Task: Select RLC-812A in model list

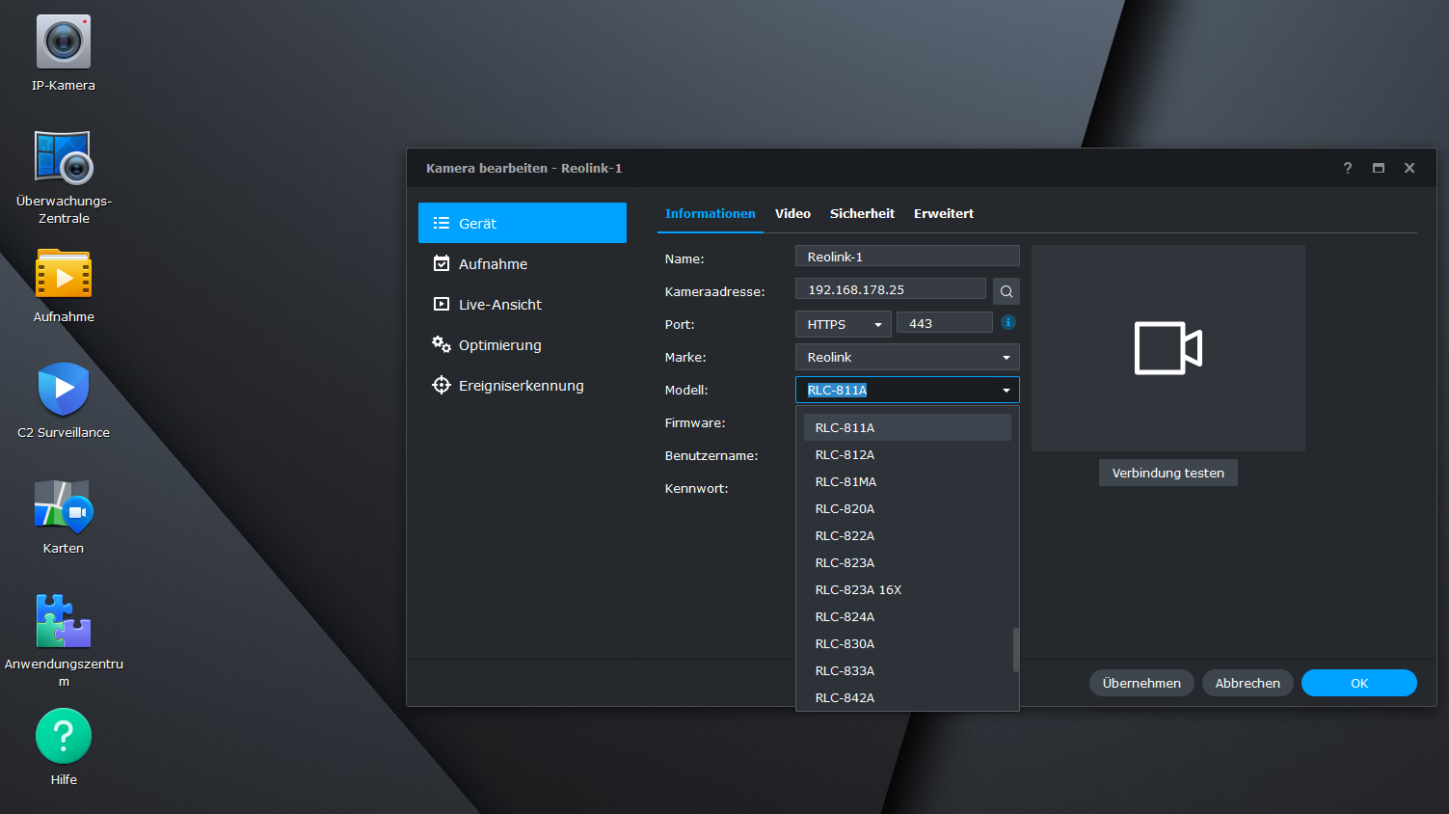Action: [x=907, y=454]
